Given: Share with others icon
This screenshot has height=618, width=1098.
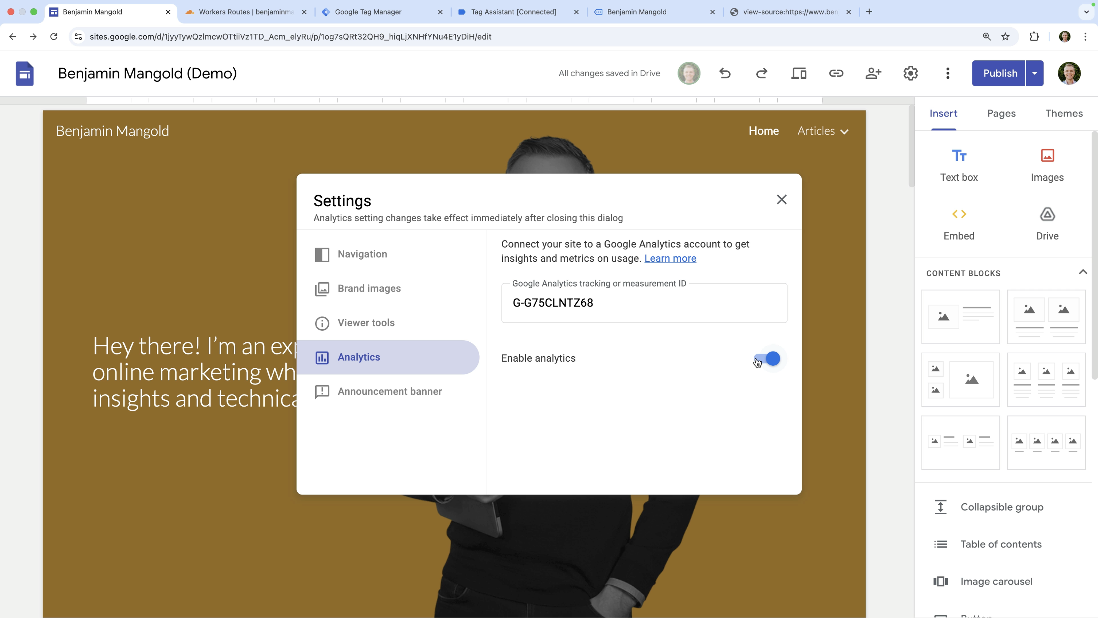Looking at the screenshot, I should pyautogui.click(x=873, y=73).
